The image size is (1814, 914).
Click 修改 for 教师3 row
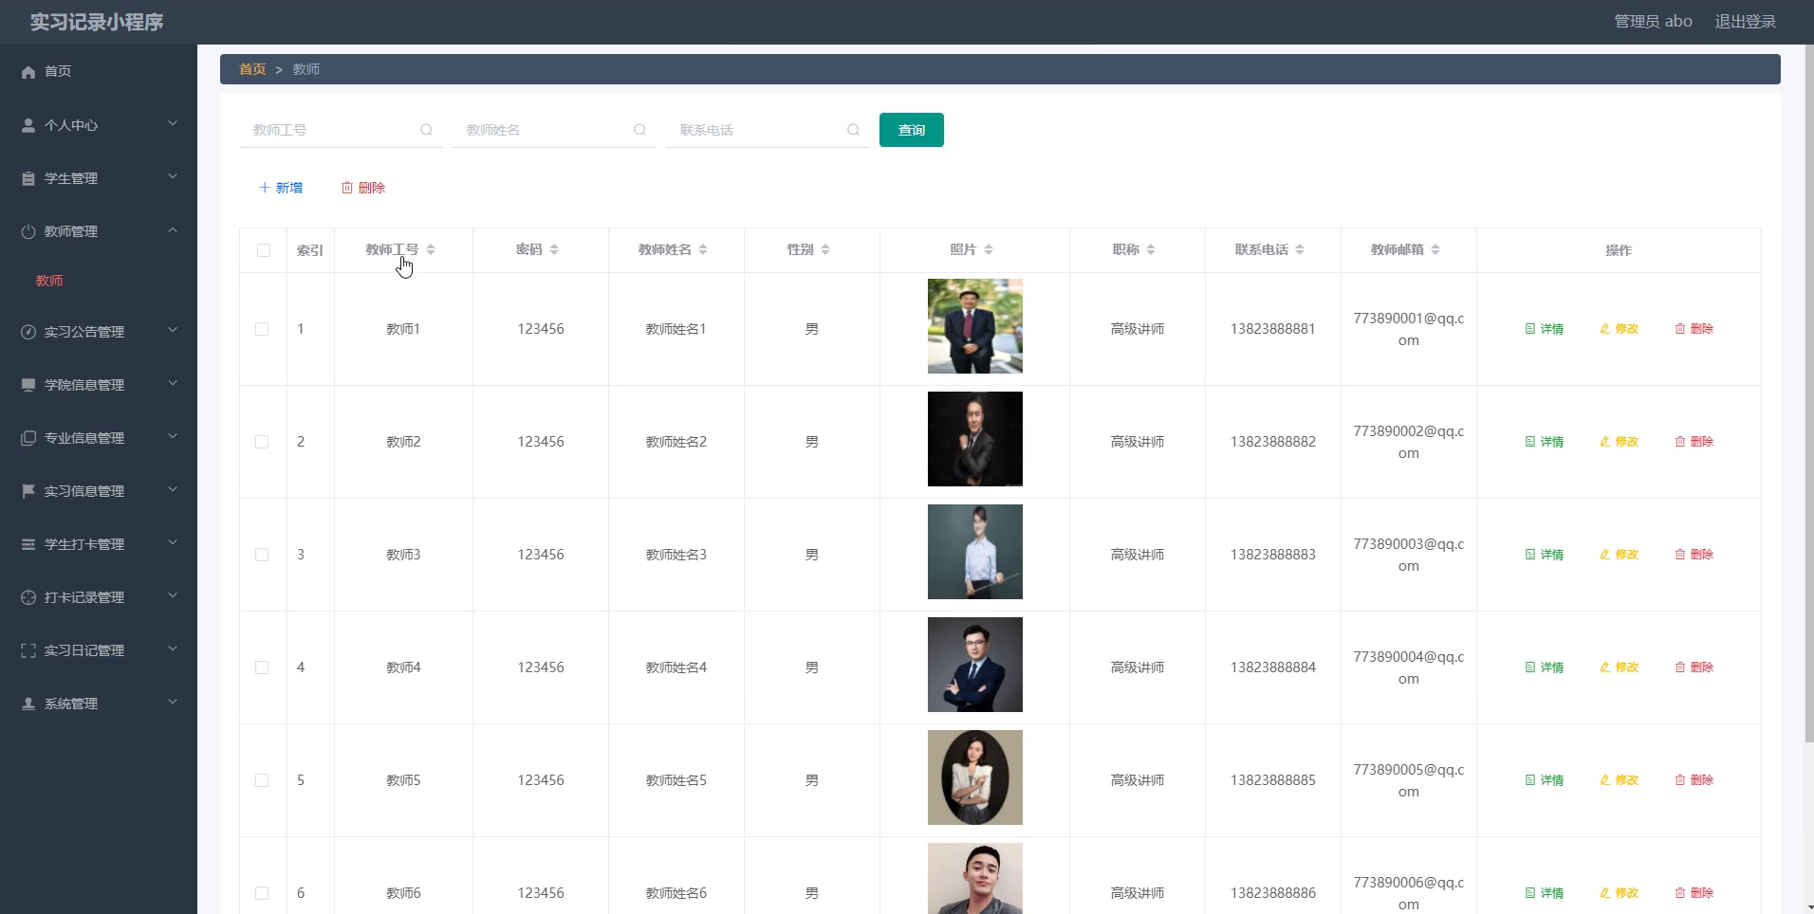coord(1620,555)
